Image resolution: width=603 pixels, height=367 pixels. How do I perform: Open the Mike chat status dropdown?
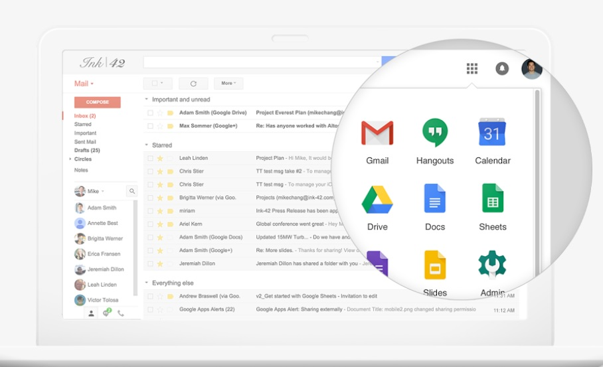tap(103, 191)
